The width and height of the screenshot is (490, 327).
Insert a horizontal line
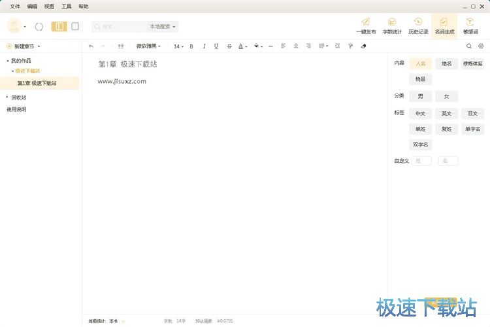(x=270, y=46)
